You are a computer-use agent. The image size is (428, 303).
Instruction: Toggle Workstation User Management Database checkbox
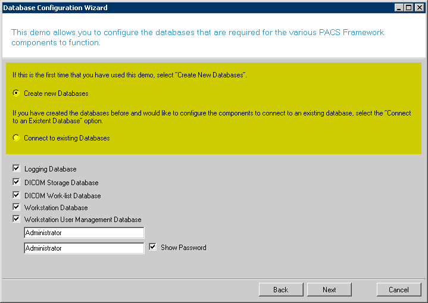click(x=16, y=219)
